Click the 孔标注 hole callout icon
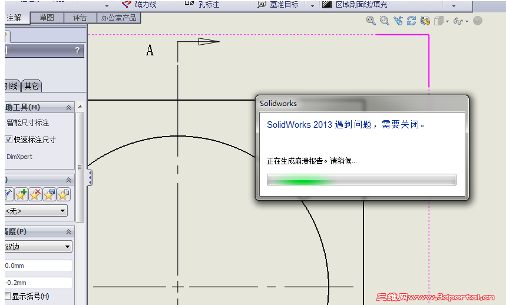 coord(189,4)
